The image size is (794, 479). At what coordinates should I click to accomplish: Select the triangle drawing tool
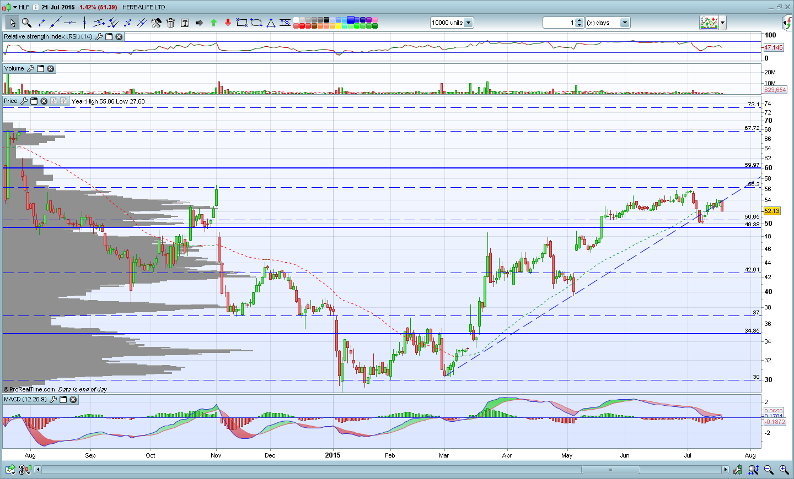[271, 23]
